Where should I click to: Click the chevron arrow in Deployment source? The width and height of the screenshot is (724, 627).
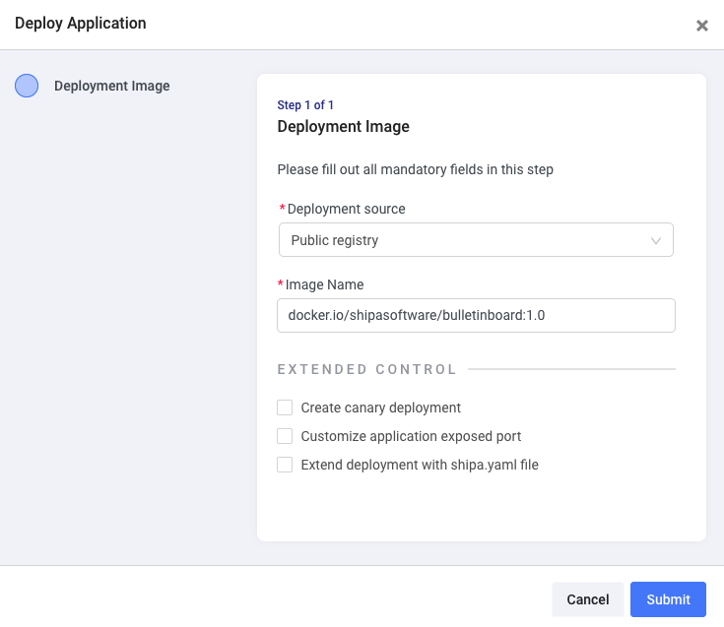[x=656, y=240]
